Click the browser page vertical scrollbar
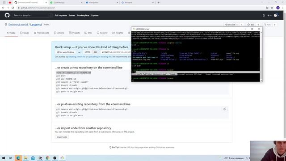 click(x=285, y=76)
